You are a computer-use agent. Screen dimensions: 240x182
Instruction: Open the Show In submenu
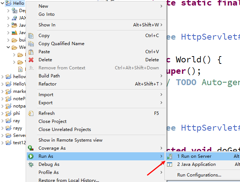tap(97, 25)
